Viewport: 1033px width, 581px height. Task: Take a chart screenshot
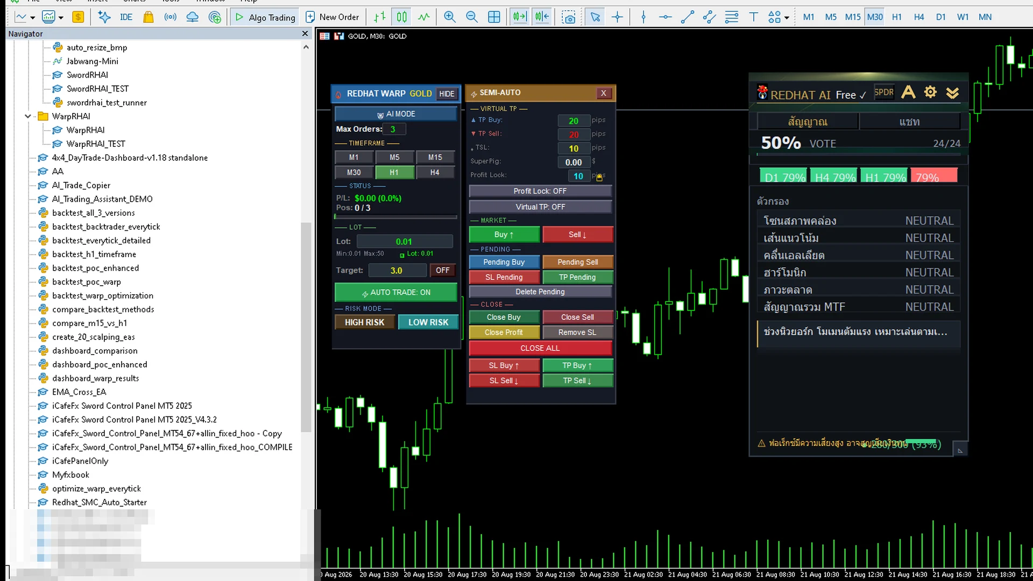[x=569, y=17]
